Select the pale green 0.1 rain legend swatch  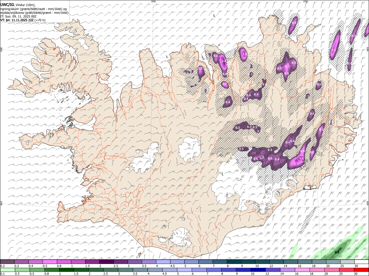(7, 270)
